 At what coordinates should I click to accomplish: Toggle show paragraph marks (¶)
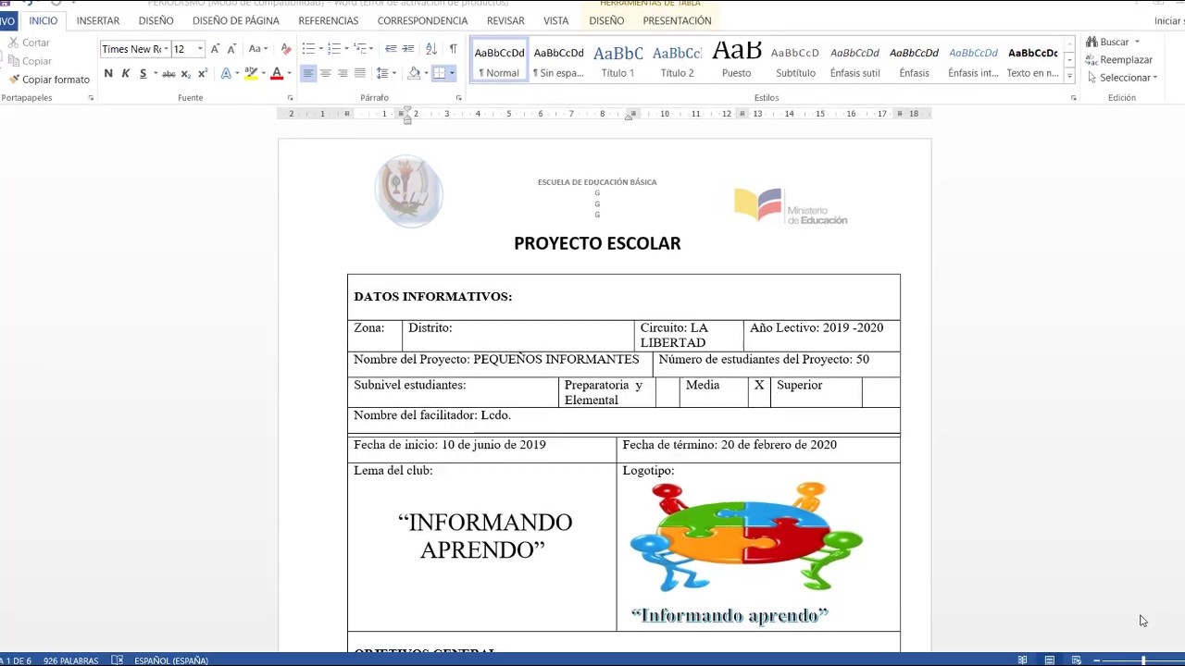click(x=453, y=49)
